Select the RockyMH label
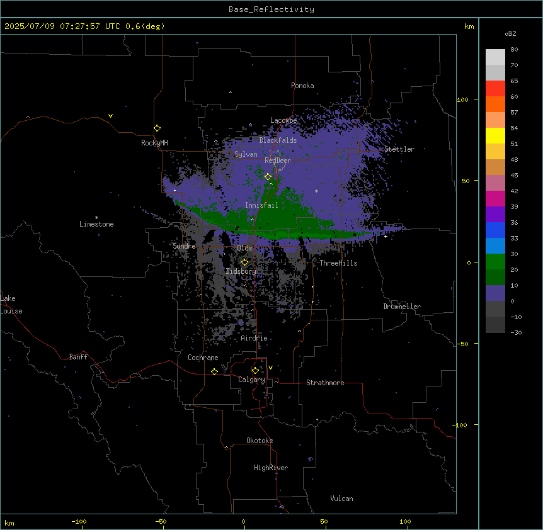 pyautogui.click(x=154, y=143)
